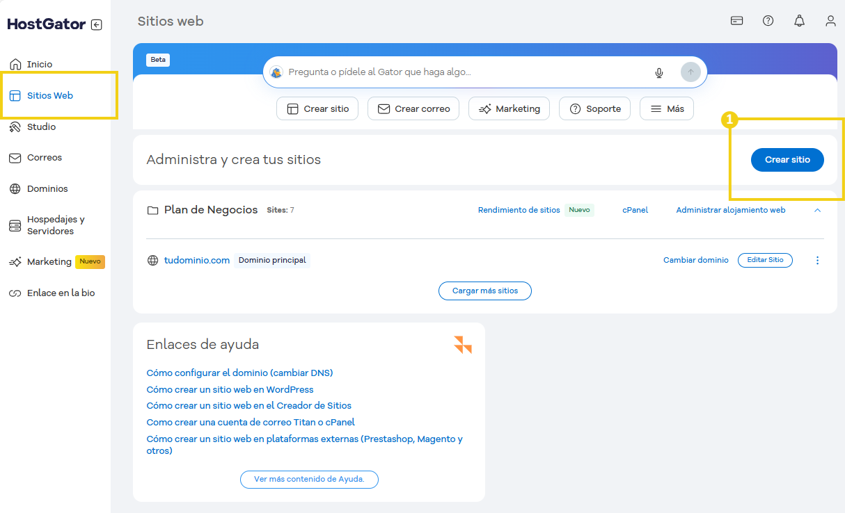
Task: Click inside the Gator question input field
Action: [452, 72]
